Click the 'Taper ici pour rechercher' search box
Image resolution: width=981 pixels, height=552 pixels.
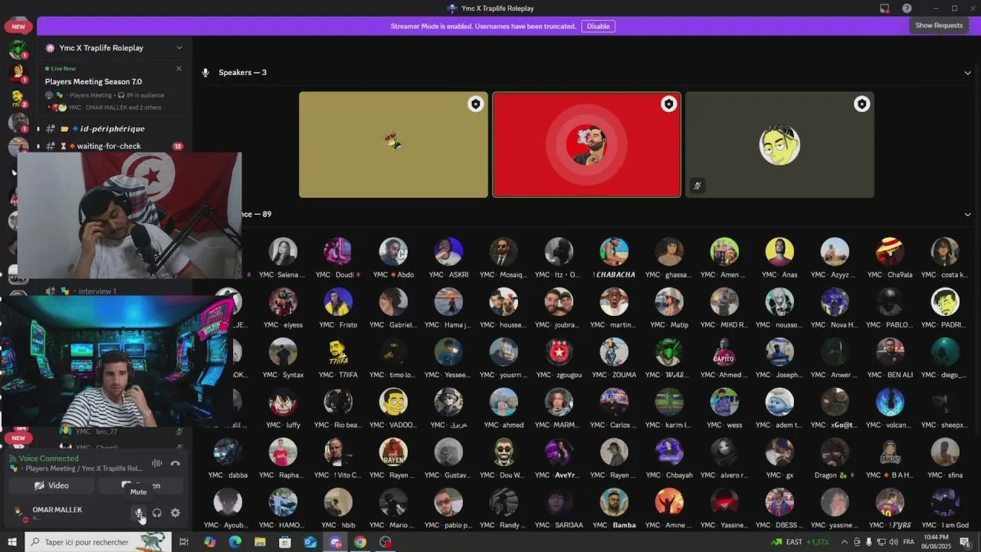(x=98, y=542)
